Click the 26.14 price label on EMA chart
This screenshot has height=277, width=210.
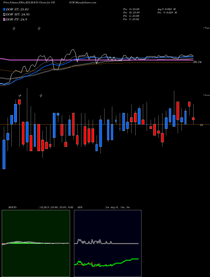point(197,62)
